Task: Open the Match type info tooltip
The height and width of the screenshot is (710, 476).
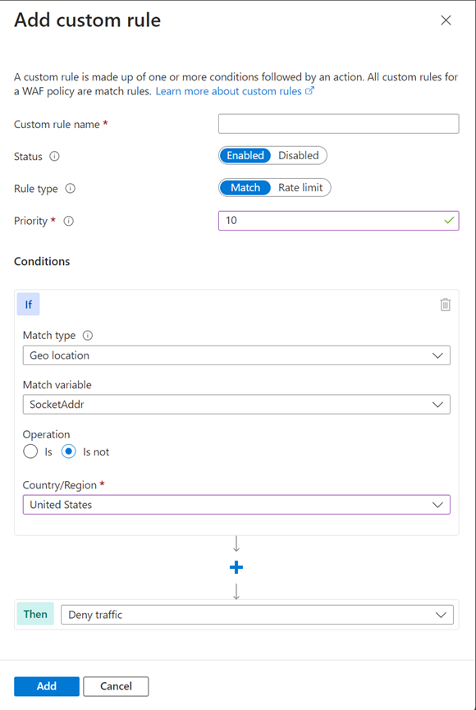Action: 87,335
